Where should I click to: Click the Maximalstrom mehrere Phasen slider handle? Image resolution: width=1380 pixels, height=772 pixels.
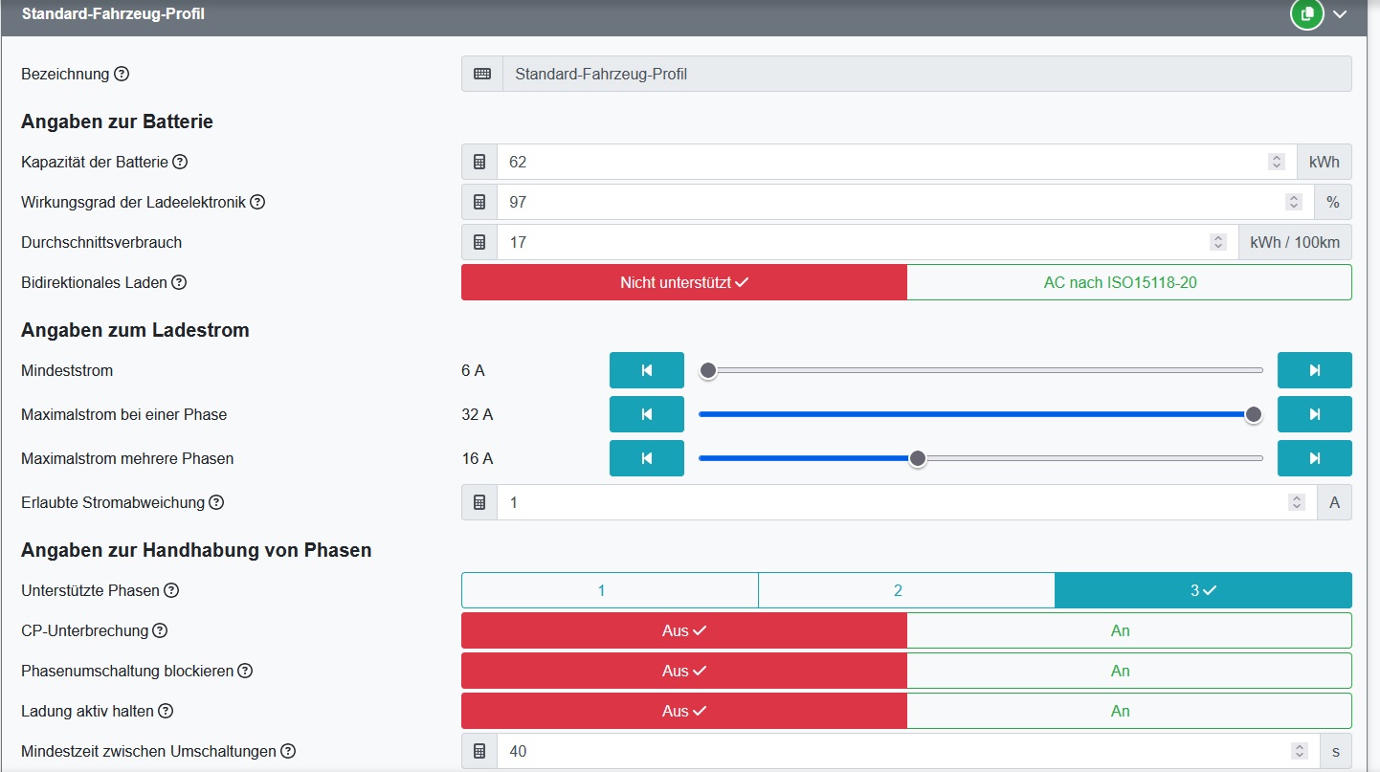[x=918, y=458]
